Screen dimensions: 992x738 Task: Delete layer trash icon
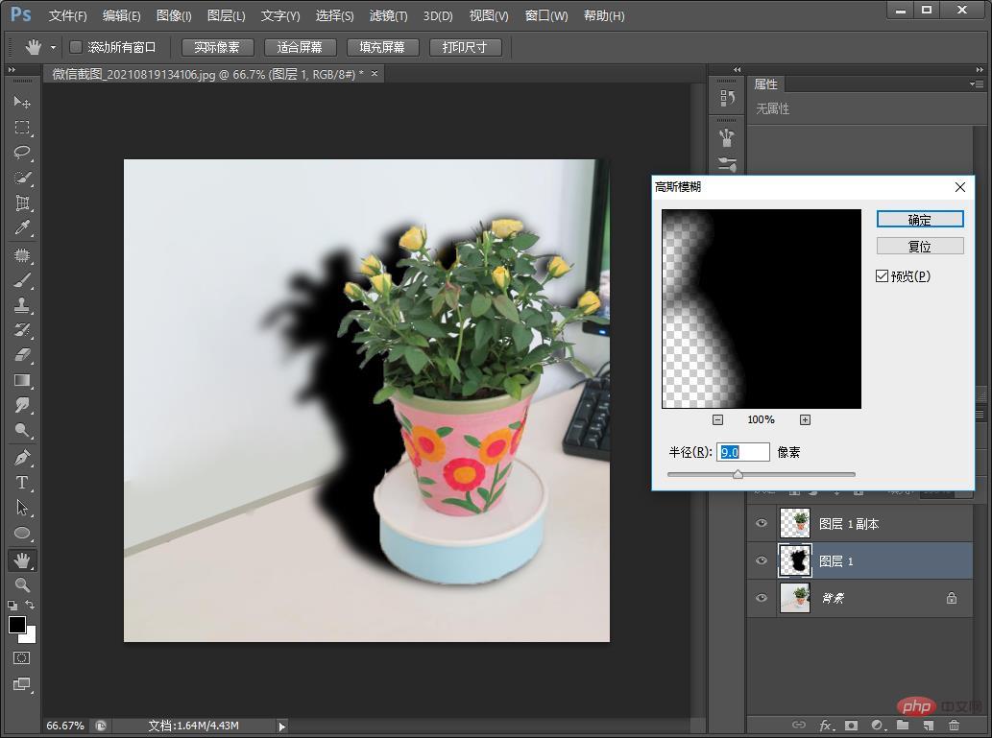point(954,725)
